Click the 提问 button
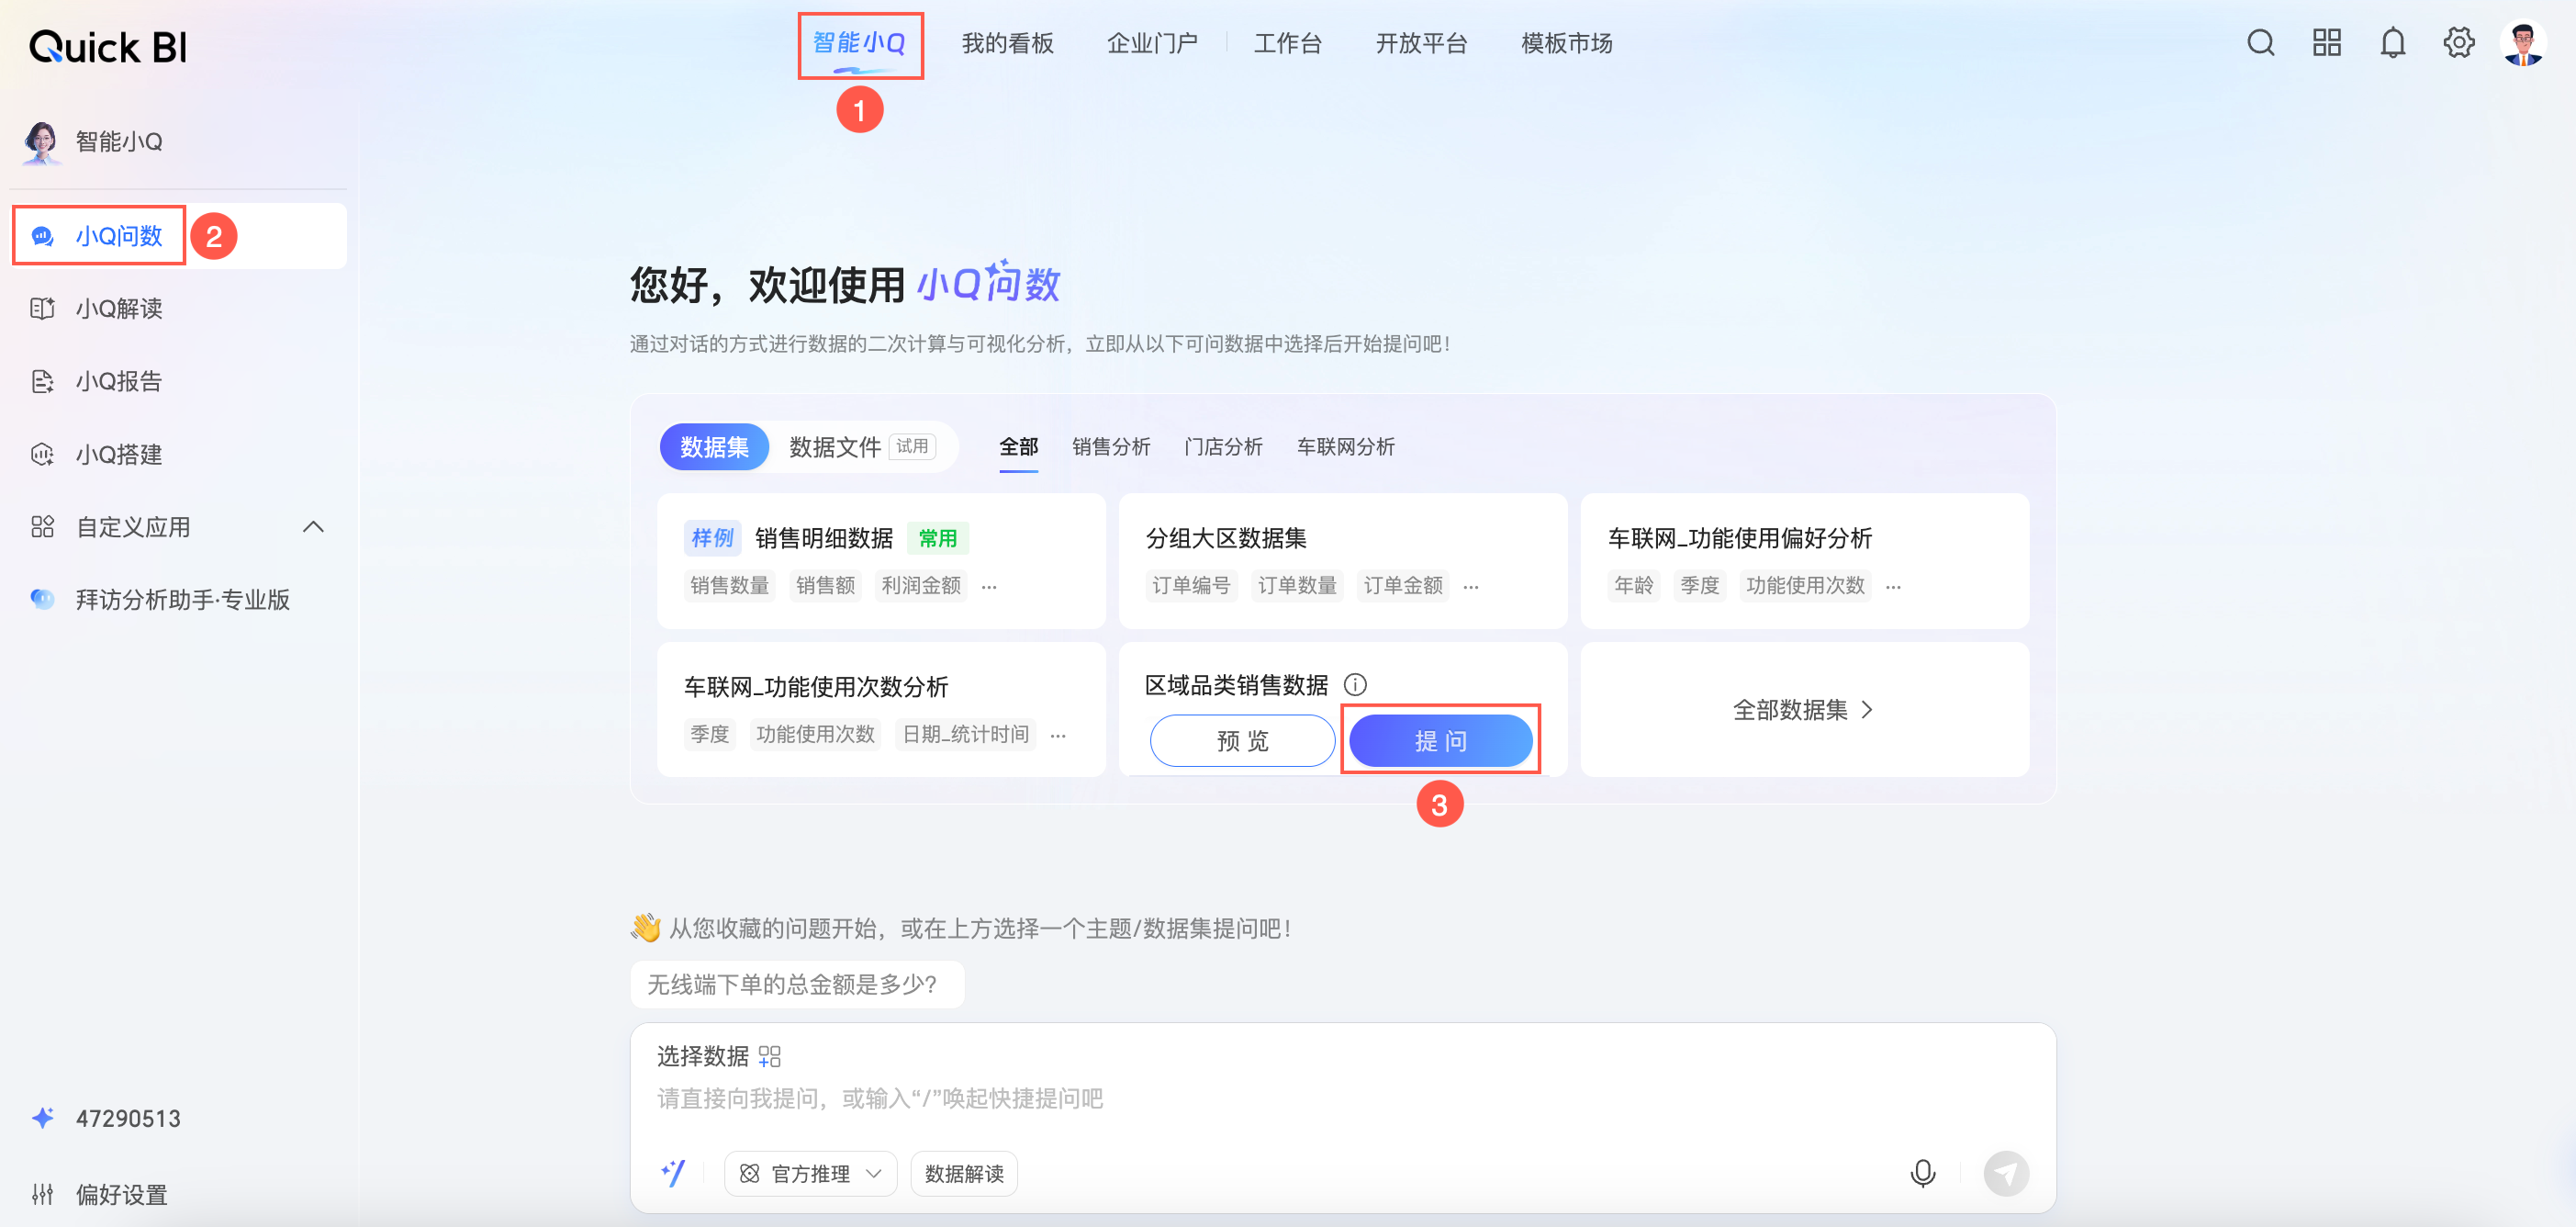Image resolution: width=2576 pixels, height=1227 pixels. pyautogui.click(x=1440, y=740)
